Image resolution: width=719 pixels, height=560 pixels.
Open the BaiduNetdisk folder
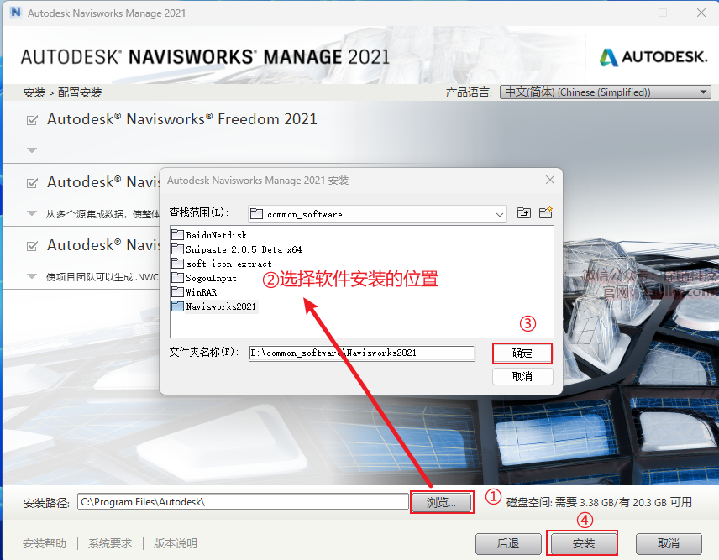pyautogui.click(x=209, y=235)
